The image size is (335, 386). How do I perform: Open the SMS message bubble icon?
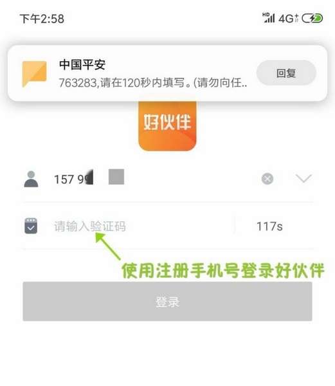tap(34, 73)
